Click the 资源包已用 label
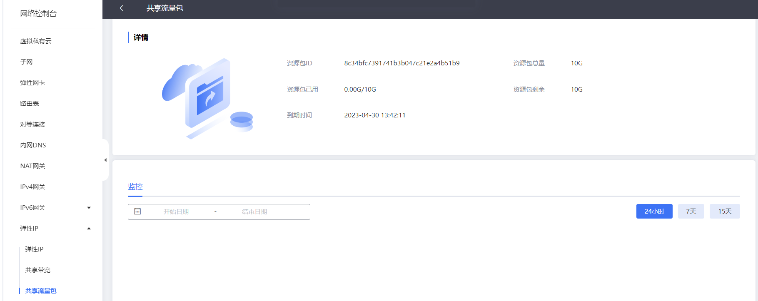758x301 pixels. pos(302,90)
